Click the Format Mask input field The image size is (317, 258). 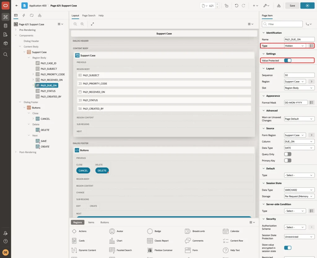[x=296, y=103]
